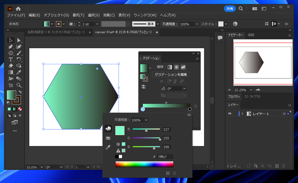Open the gradient stop 不透明度 dropdown

[x=147, y=120]
